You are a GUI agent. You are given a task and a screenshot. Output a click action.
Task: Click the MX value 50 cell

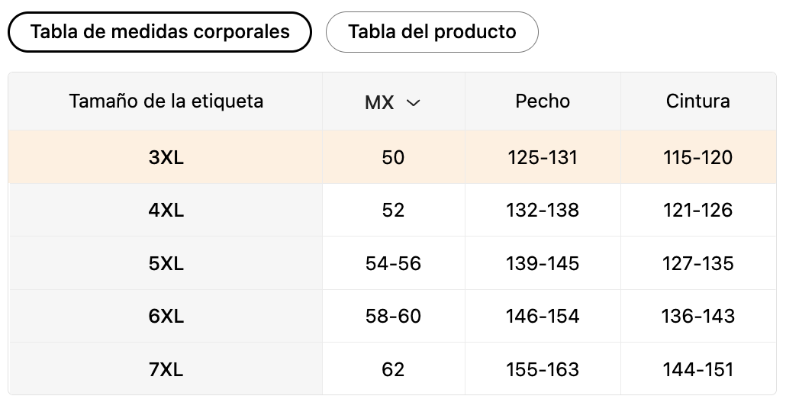coord(393,157)
